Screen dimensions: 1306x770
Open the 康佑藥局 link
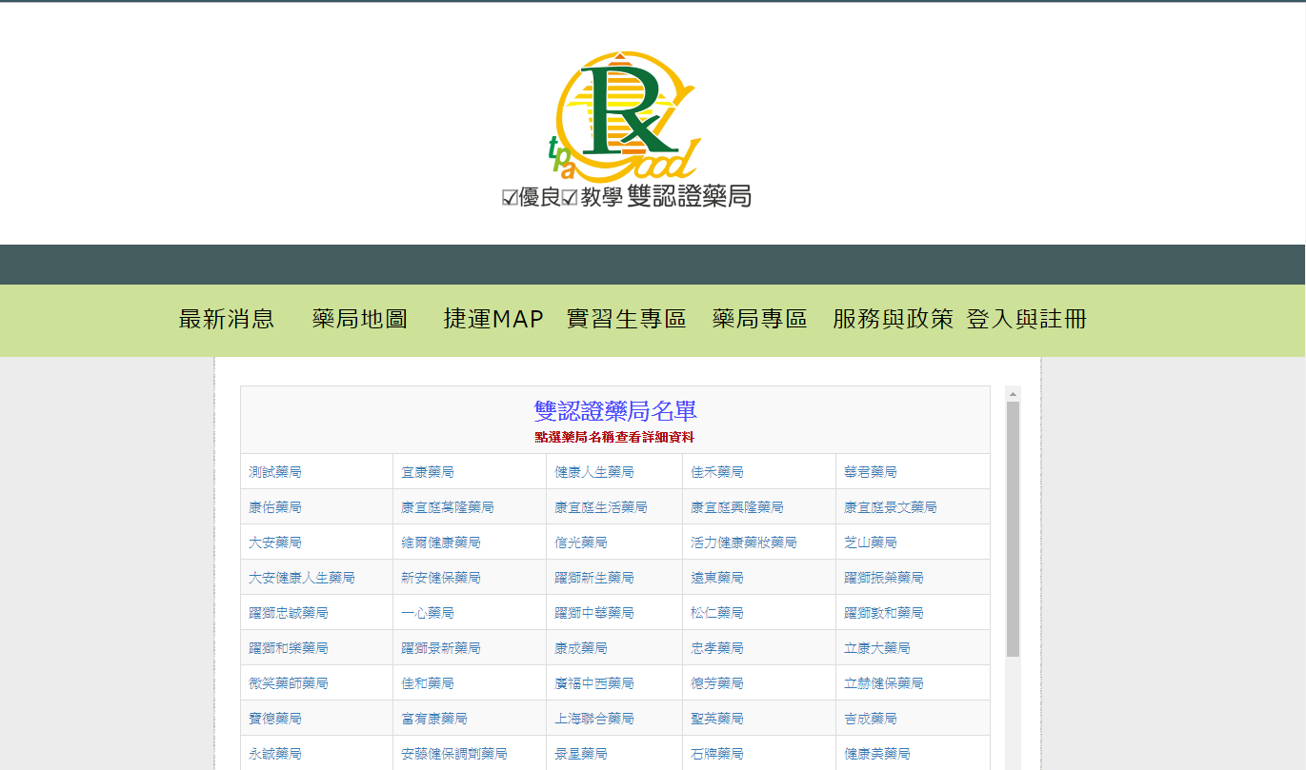[x=275, y=507]
